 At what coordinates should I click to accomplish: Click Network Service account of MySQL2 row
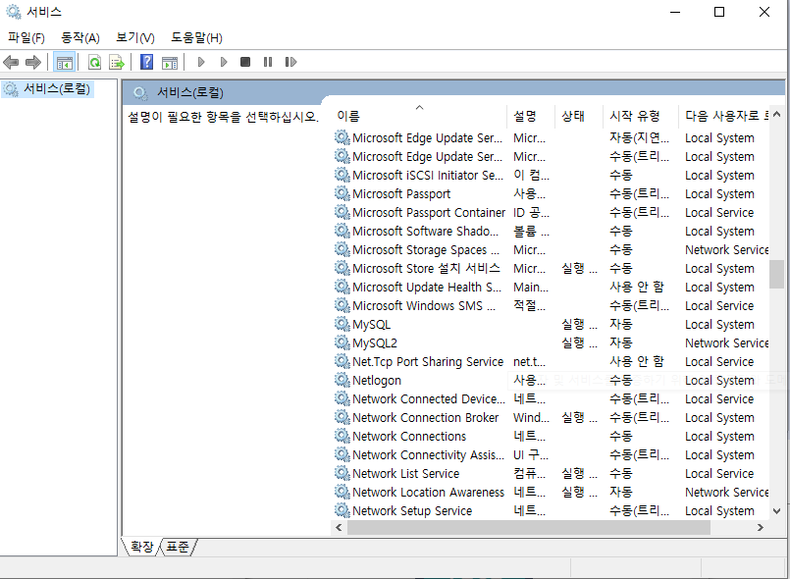(726, 343)
